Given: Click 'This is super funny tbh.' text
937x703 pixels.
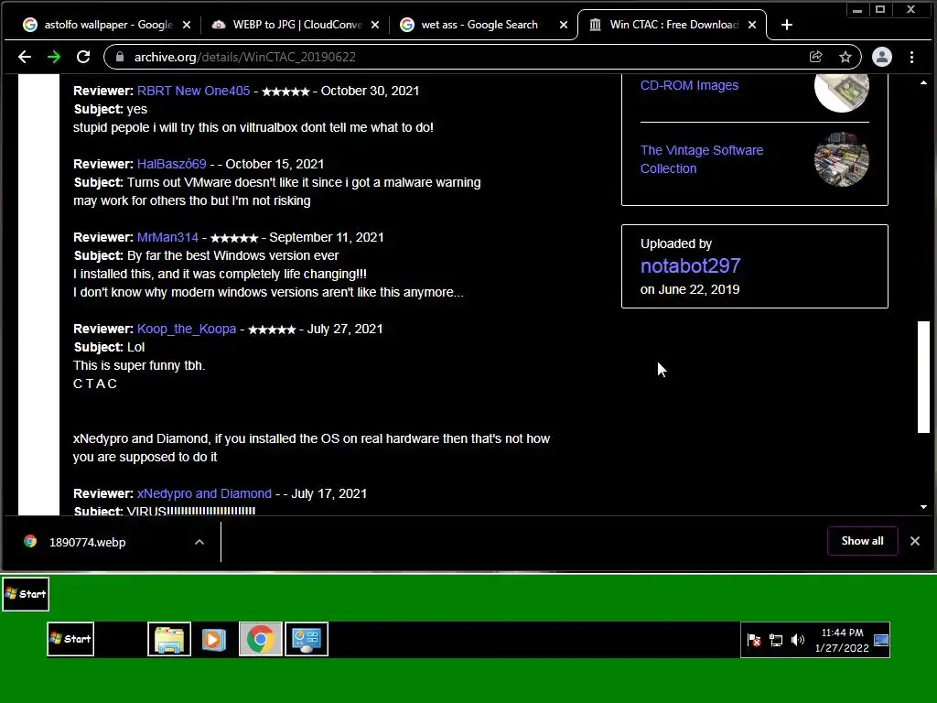Looking at the screenshot, I should (139, 365).
